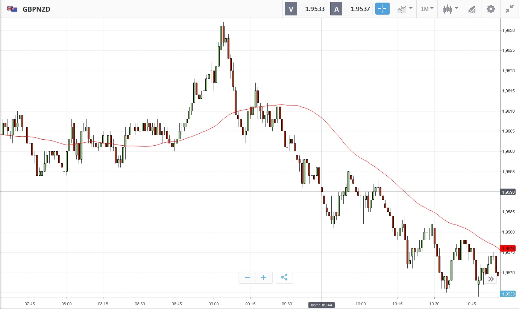
Task: Share the chart via share icon
Action: pyautogui.click(x=284, y=277)
